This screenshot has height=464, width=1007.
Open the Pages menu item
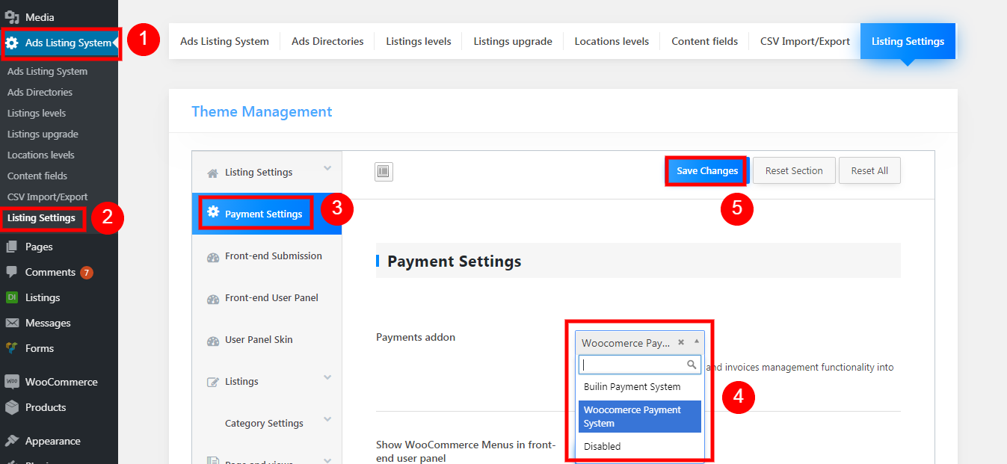tap(59, 247)
